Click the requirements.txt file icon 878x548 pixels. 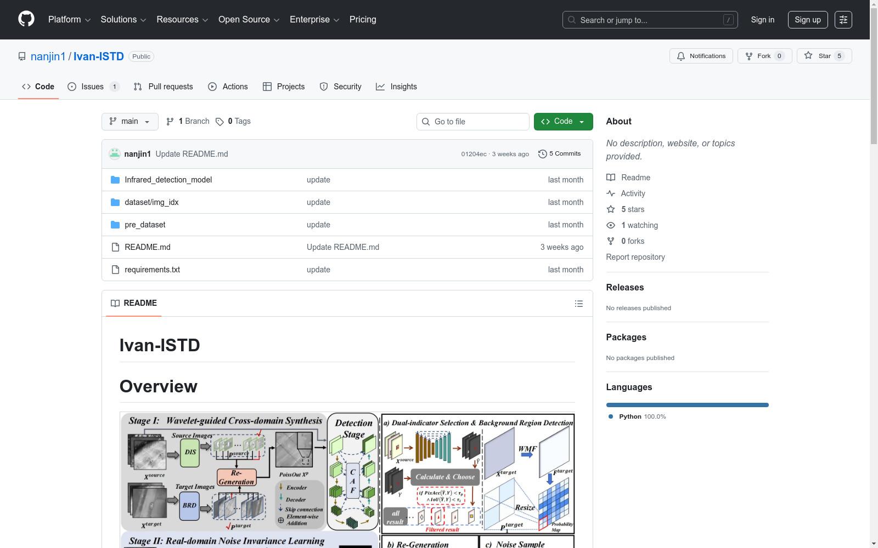115,270
